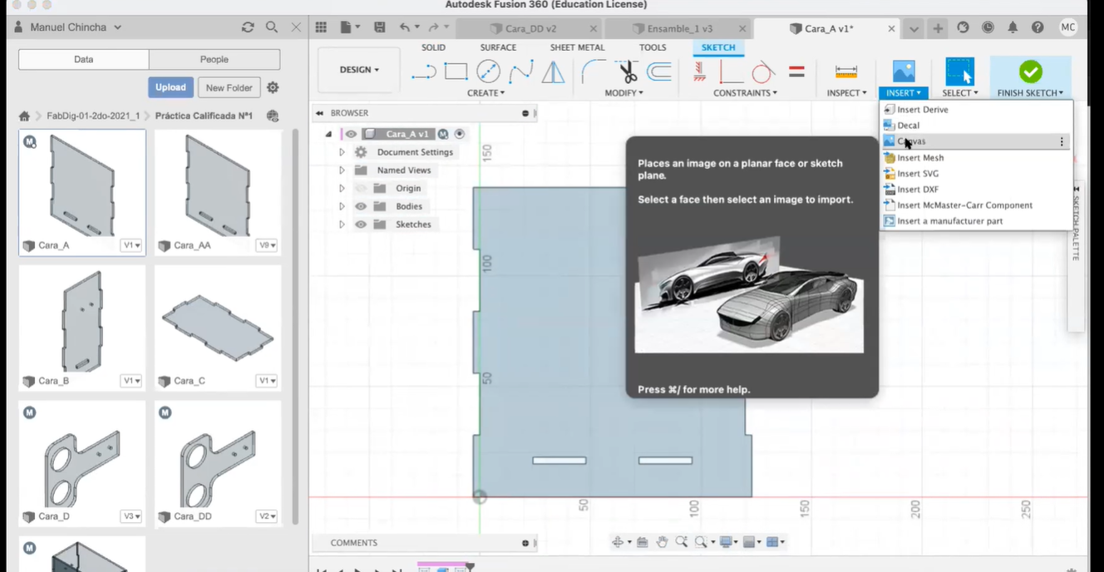Switch to the SURFACE tab
This screenshot has height=572, width=1104.
pos(498,47)
